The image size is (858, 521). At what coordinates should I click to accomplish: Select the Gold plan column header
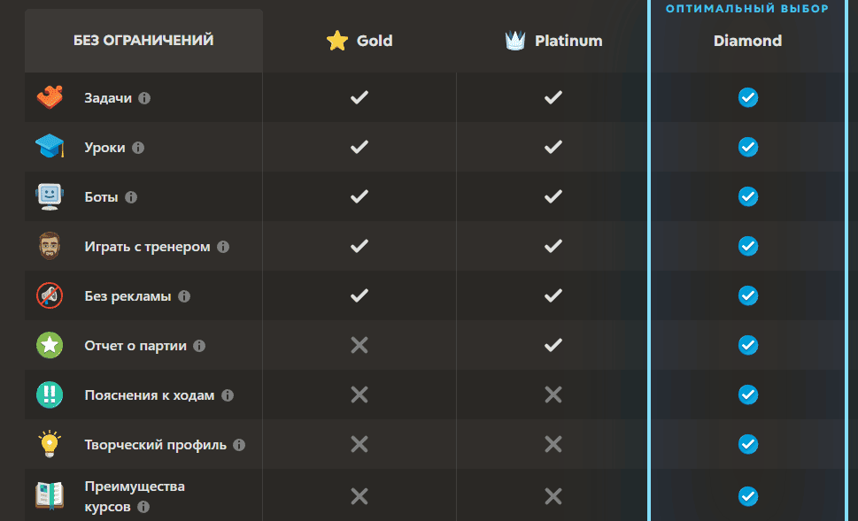[359, 41]
